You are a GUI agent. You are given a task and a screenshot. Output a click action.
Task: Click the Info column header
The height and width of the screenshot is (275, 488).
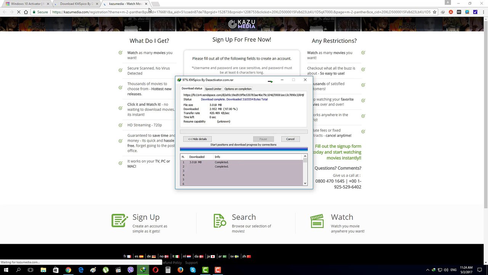tap(258, 157)
